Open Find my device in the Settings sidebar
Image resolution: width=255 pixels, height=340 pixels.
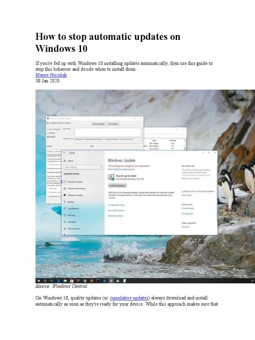tap(72, 228)
